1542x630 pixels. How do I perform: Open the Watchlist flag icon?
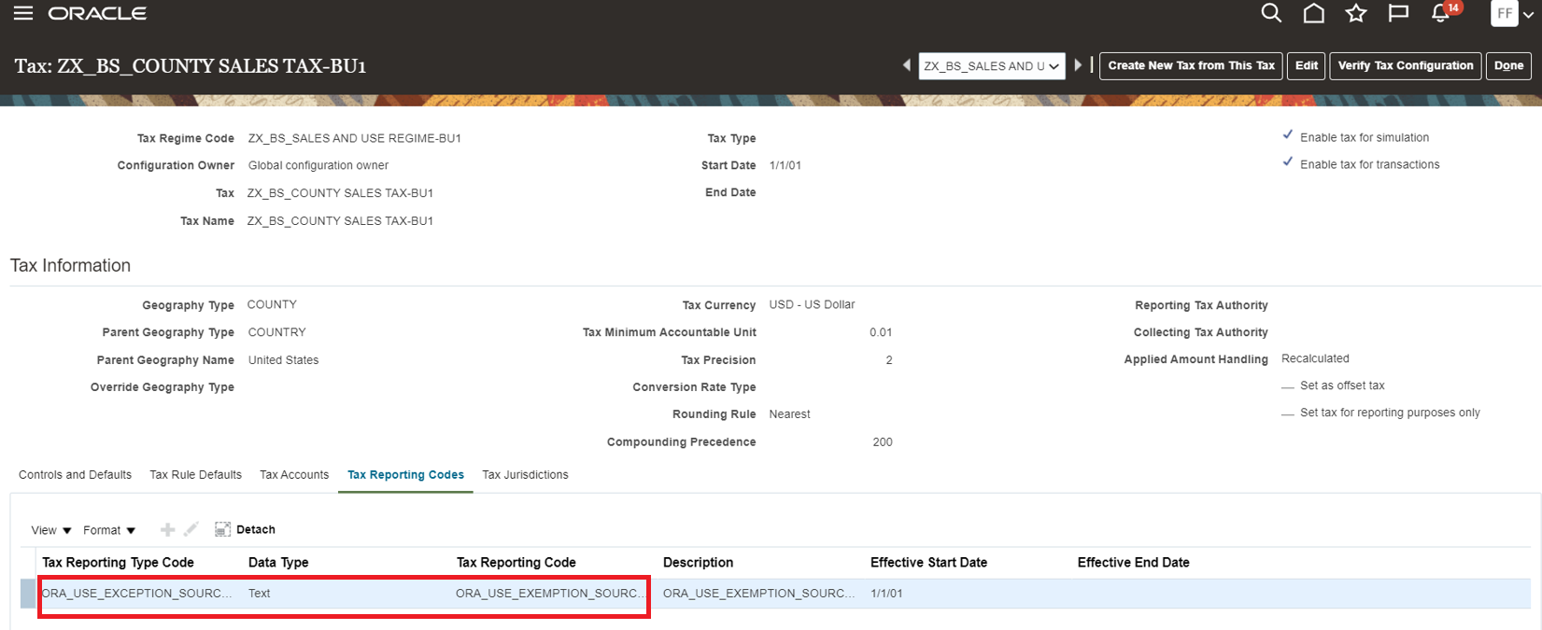point(1398,13)
